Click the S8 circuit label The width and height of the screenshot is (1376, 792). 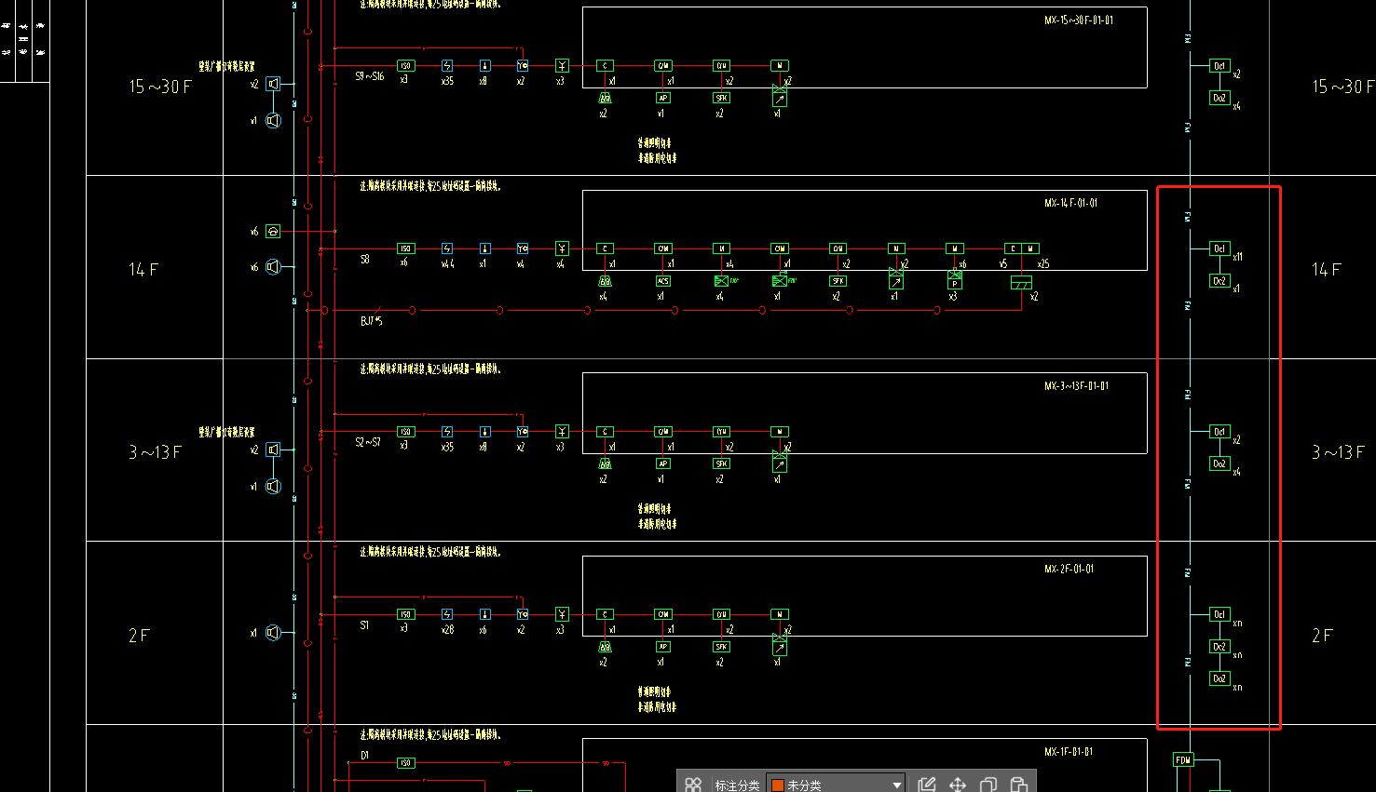point(365,260)
